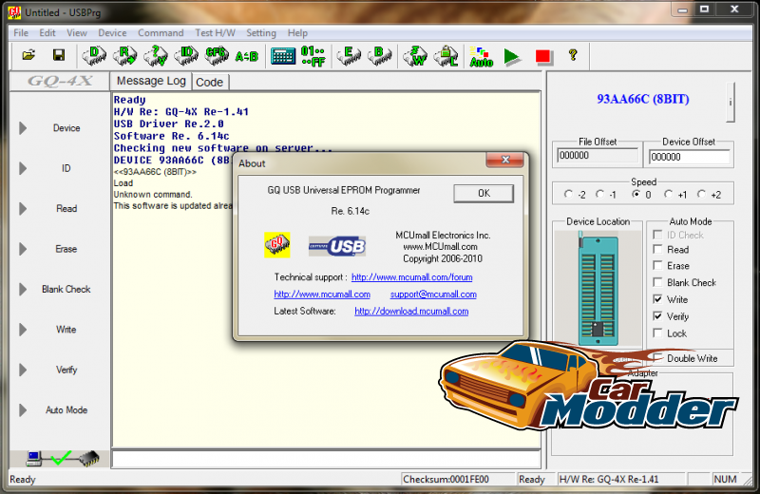Expand the ID sidebar arrow
The height and width of the screenshot is (494, 760).
tap(23, 168)
